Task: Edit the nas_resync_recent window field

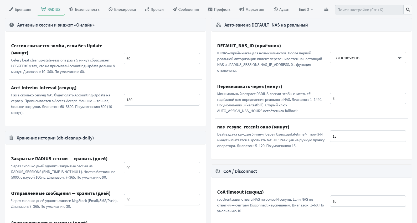Action: 368,136
